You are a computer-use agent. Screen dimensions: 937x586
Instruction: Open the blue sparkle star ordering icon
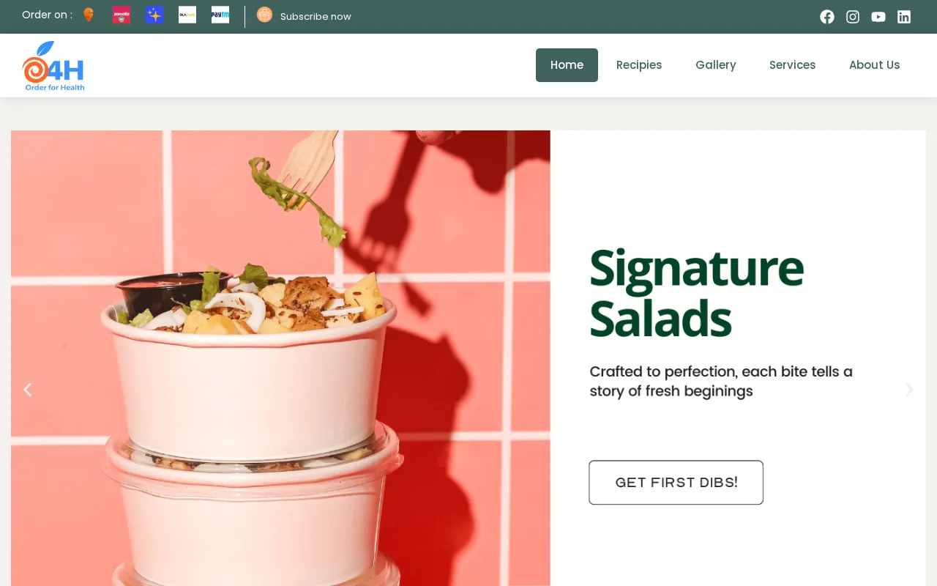pos(154,15)
